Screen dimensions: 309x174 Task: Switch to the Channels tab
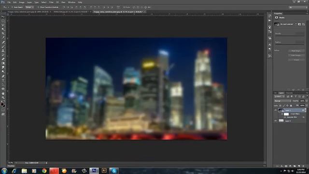(289, 93)
